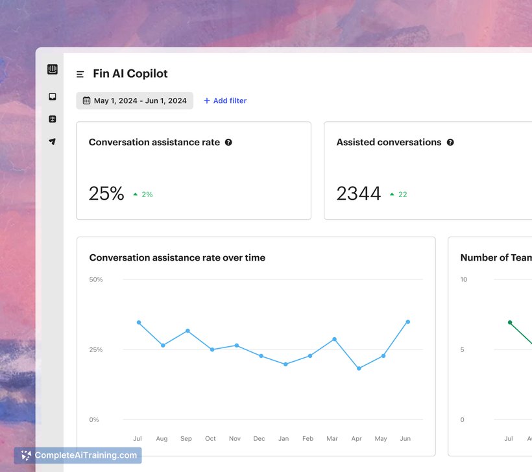Click the Aug x-axis label on assistance chart
Screen dimensions: 532x472
tap(162, 439)
